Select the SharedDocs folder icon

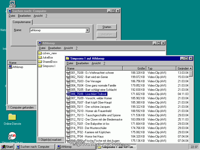[x=40, y=61]
